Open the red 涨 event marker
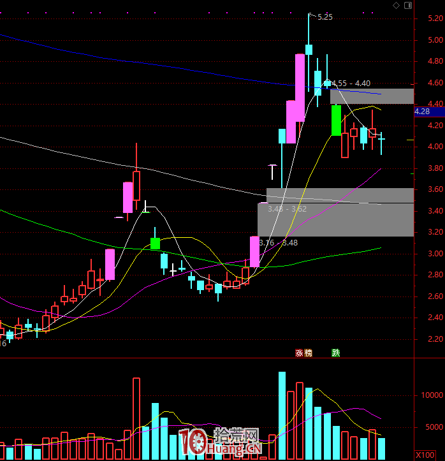 [299, 353]
